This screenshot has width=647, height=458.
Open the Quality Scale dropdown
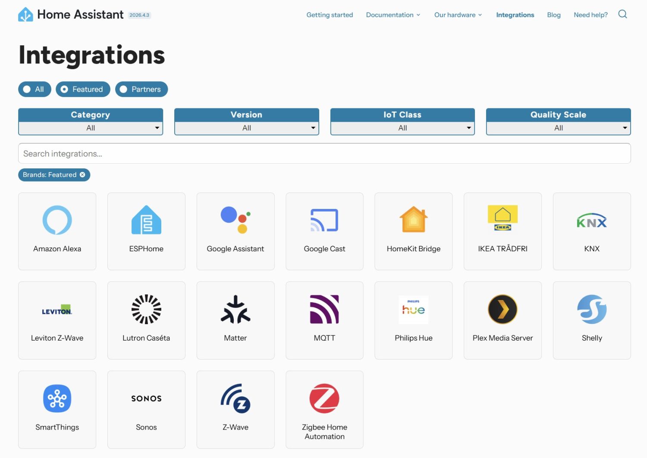coord(559,128)
